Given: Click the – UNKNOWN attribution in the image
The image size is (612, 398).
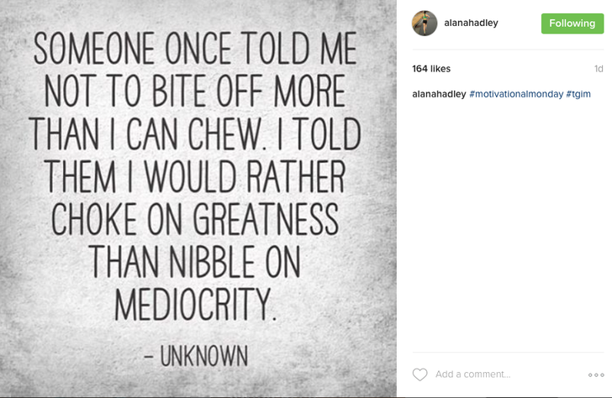Looking at the screenshot, I should (196, 356).
